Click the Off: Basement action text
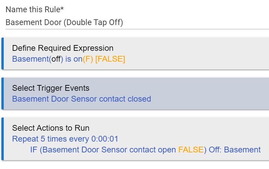This screenshot has height=169, width=269. point(235,150)
